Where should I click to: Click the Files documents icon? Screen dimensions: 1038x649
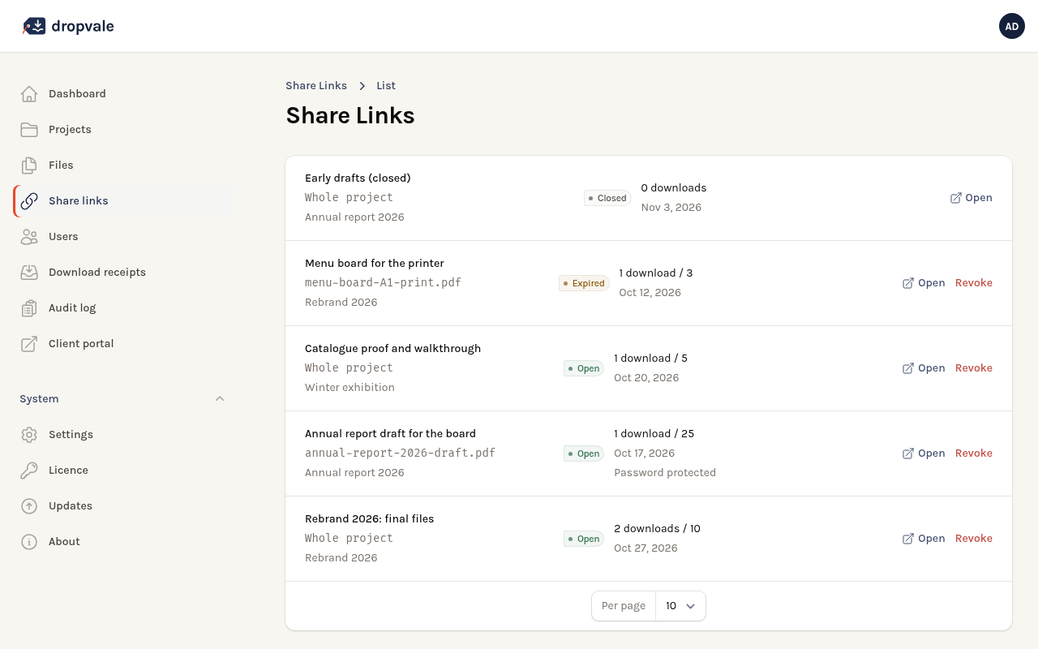29,165
